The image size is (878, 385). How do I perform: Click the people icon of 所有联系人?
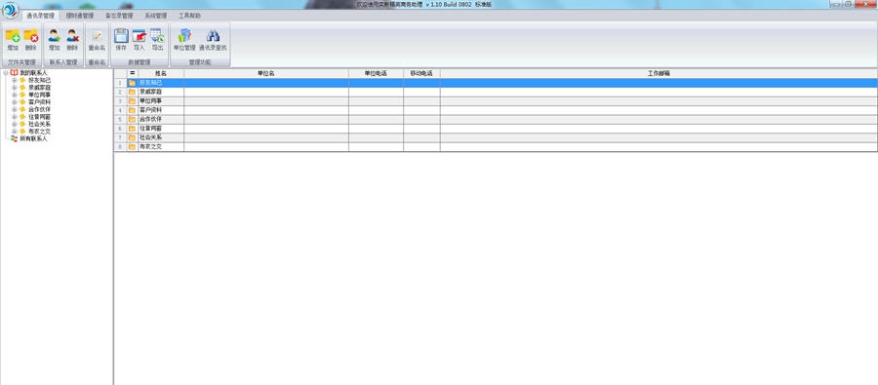click(14, 138)
